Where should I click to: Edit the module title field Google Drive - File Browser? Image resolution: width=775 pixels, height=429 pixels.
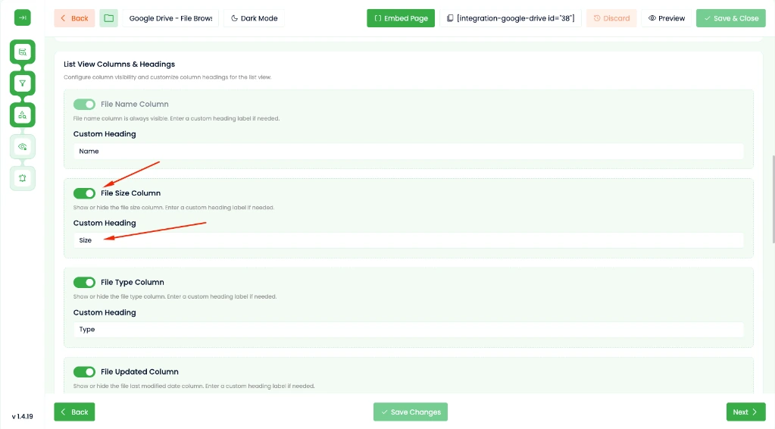click(170, 18)
